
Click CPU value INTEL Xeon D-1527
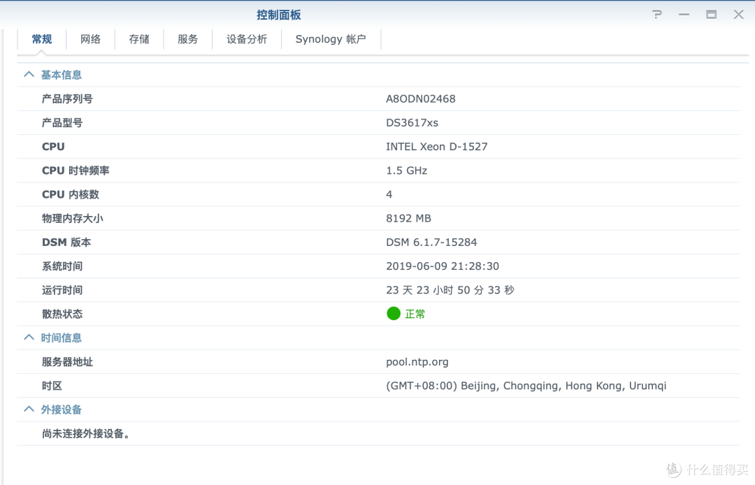point(437,147)
